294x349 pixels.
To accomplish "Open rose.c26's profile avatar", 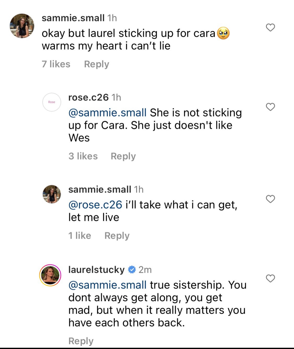I will pos(52,102).
